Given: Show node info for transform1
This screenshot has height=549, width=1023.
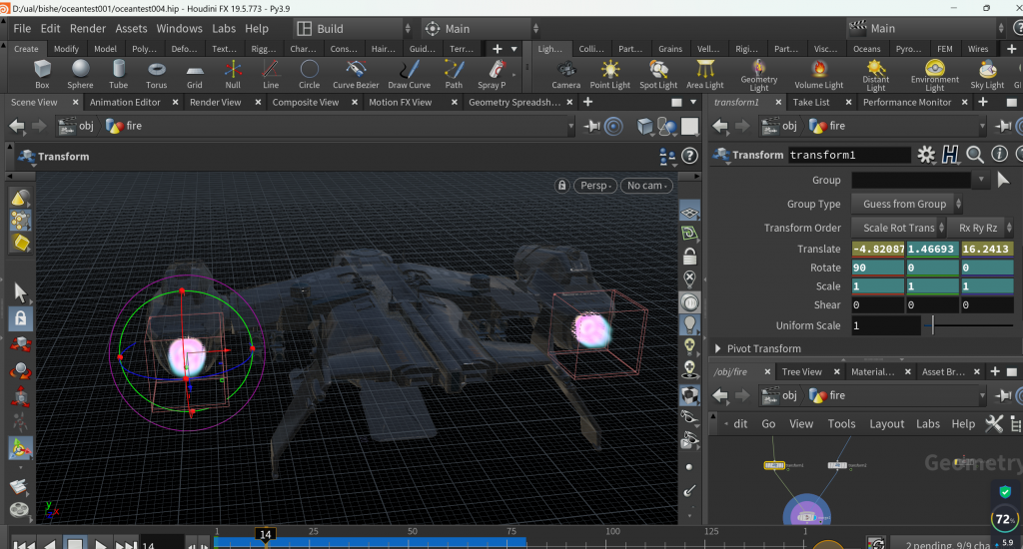Looking at the screenshot, I should tap(999, 154).
